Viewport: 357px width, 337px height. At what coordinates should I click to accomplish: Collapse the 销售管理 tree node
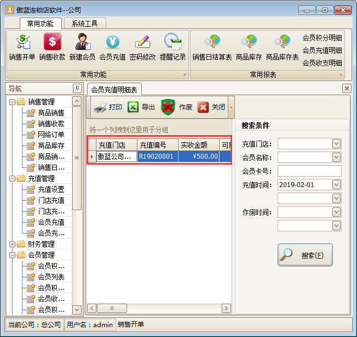(x=12, y=102)
